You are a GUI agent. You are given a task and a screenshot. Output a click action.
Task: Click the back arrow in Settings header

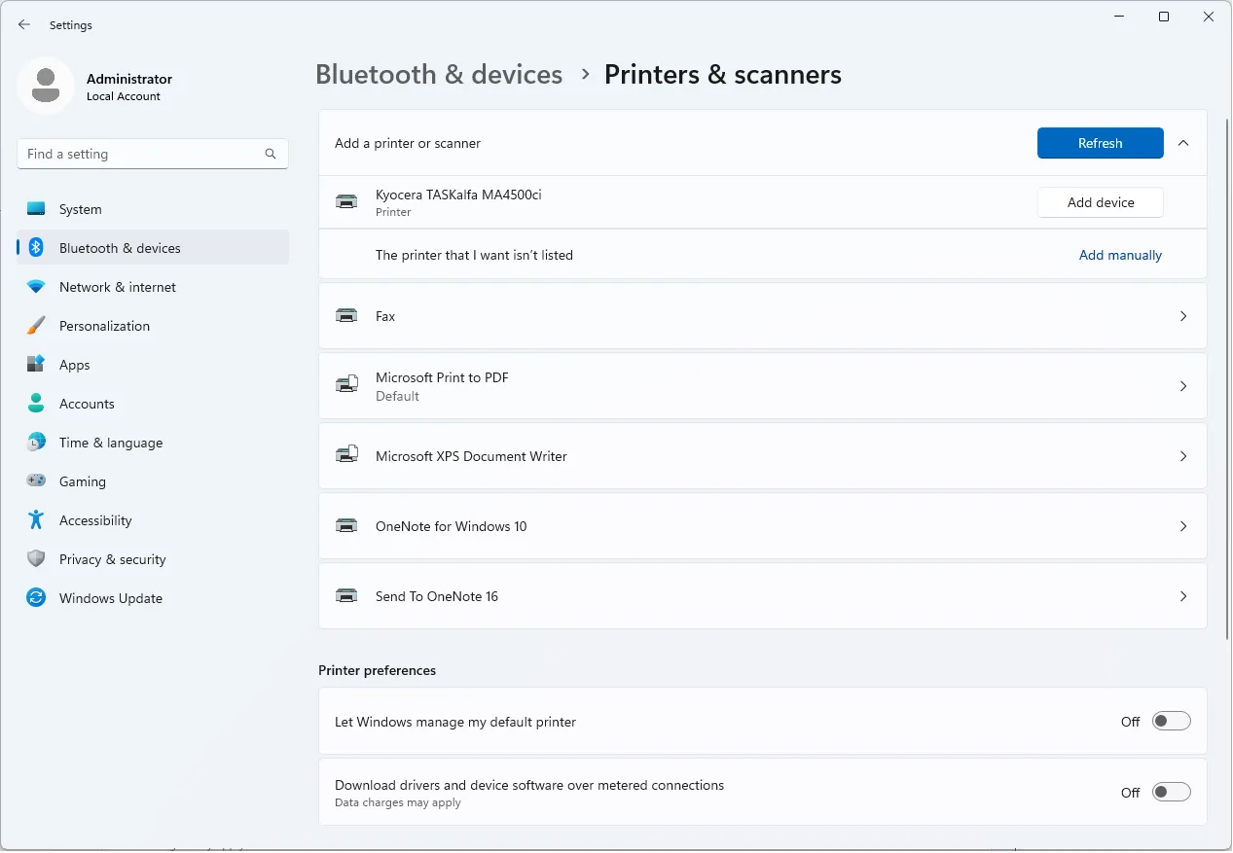[x=24, y=25]
